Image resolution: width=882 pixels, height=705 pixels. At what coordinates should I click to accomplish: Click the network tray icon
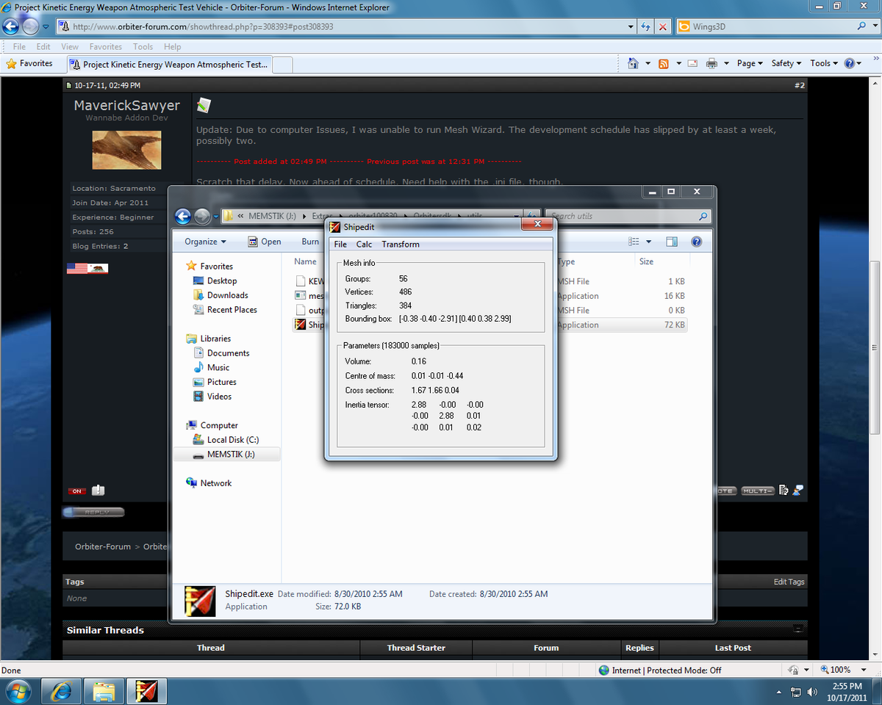coord(795,692)
